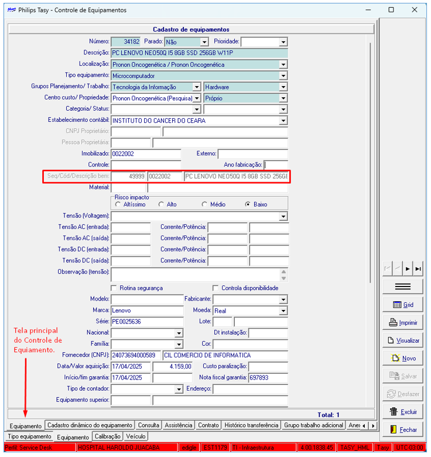Expand the Família dropdown

(179, 344)
